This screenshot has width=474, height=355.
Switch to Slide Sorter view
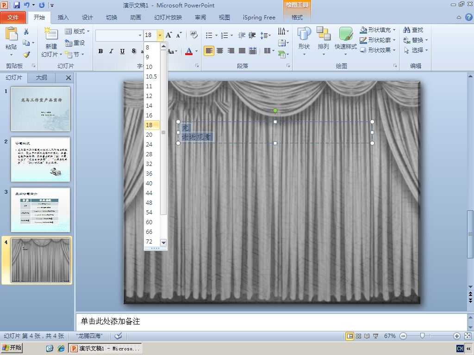point(358,336)
